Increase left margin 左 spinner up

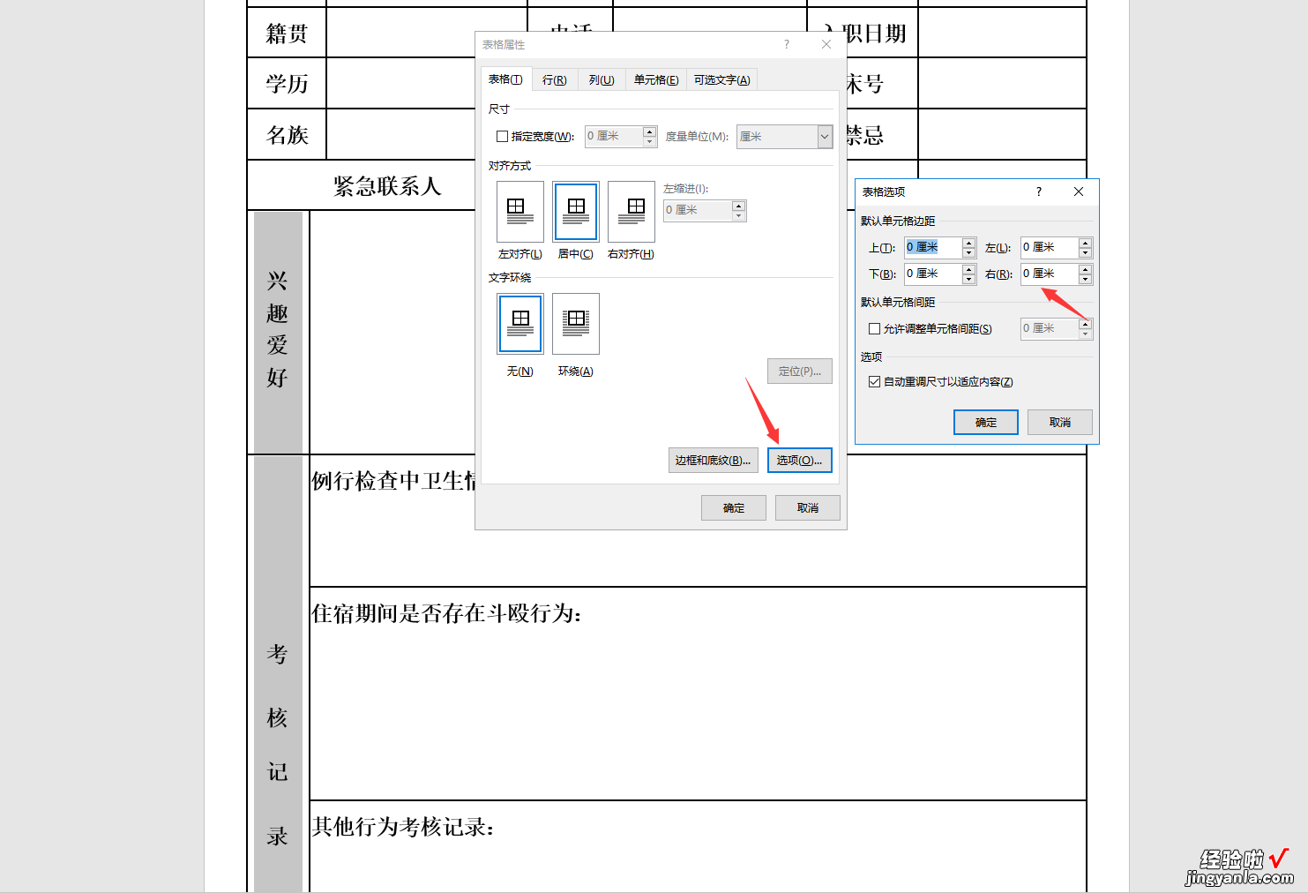pyautogui.click(x=1085, y=243)
